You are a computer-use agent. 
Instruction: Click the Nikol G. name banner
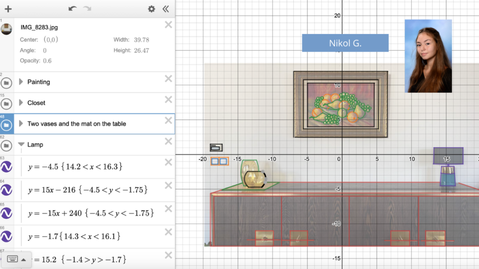tap(345, 43)
